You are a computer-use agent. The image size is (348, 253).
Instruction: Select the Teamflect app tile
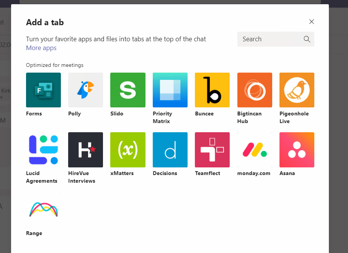[212, 150]
